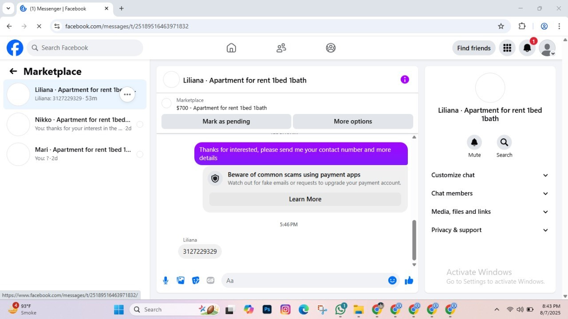Stop page loading with the X button
This screenshot has width=568, height=319.
coord(39,26)
